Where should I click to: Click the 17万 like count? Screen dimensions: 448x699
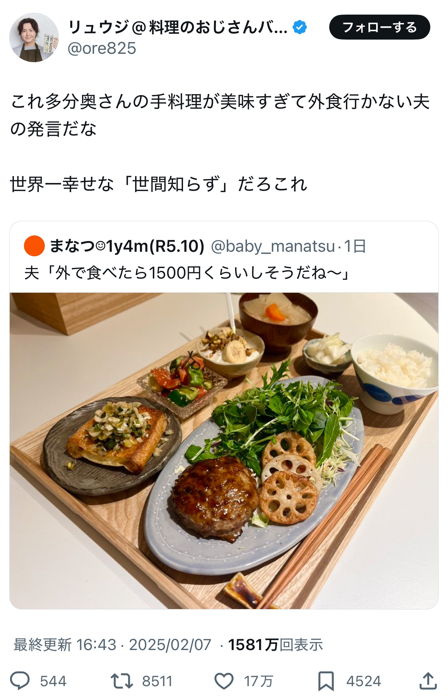(258, 681)
